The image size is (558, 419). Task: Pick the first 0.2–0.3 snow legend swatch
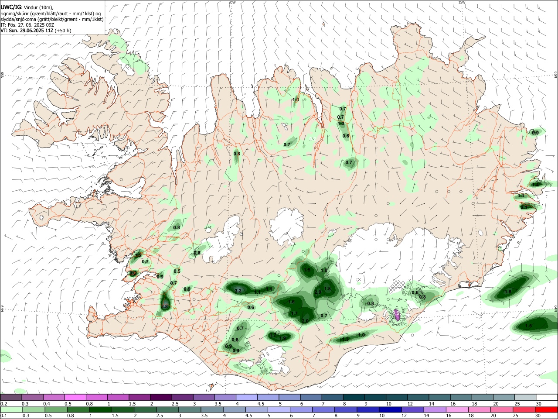[12, 398]
